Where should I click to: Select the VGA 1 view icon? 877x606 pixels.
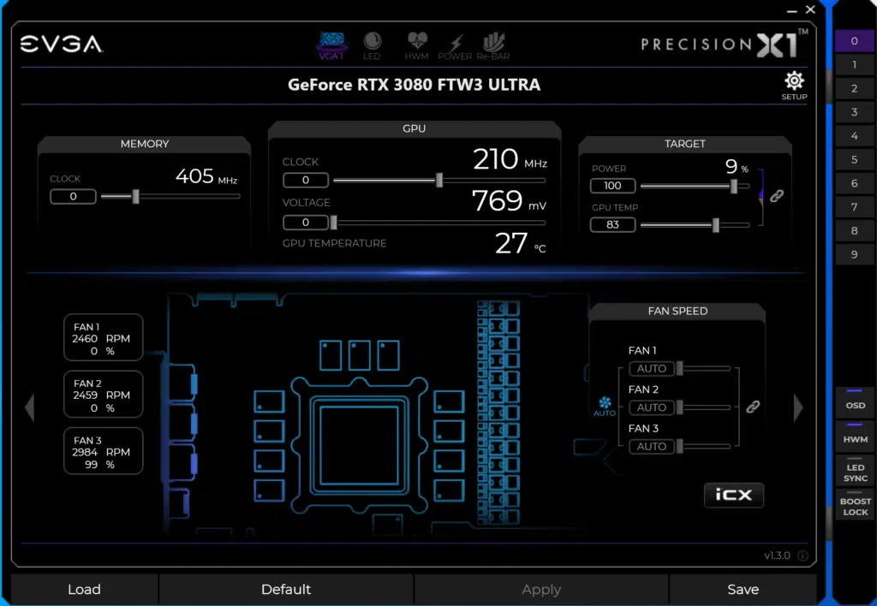click(x=331, y=41)
